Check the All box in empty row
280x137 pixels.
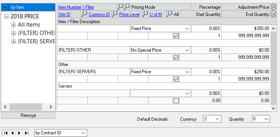[x=176, y=101]
